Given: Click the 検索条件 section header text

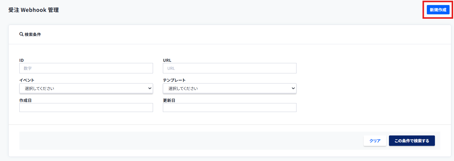Looking at the screenshot, I should point(33,34).
